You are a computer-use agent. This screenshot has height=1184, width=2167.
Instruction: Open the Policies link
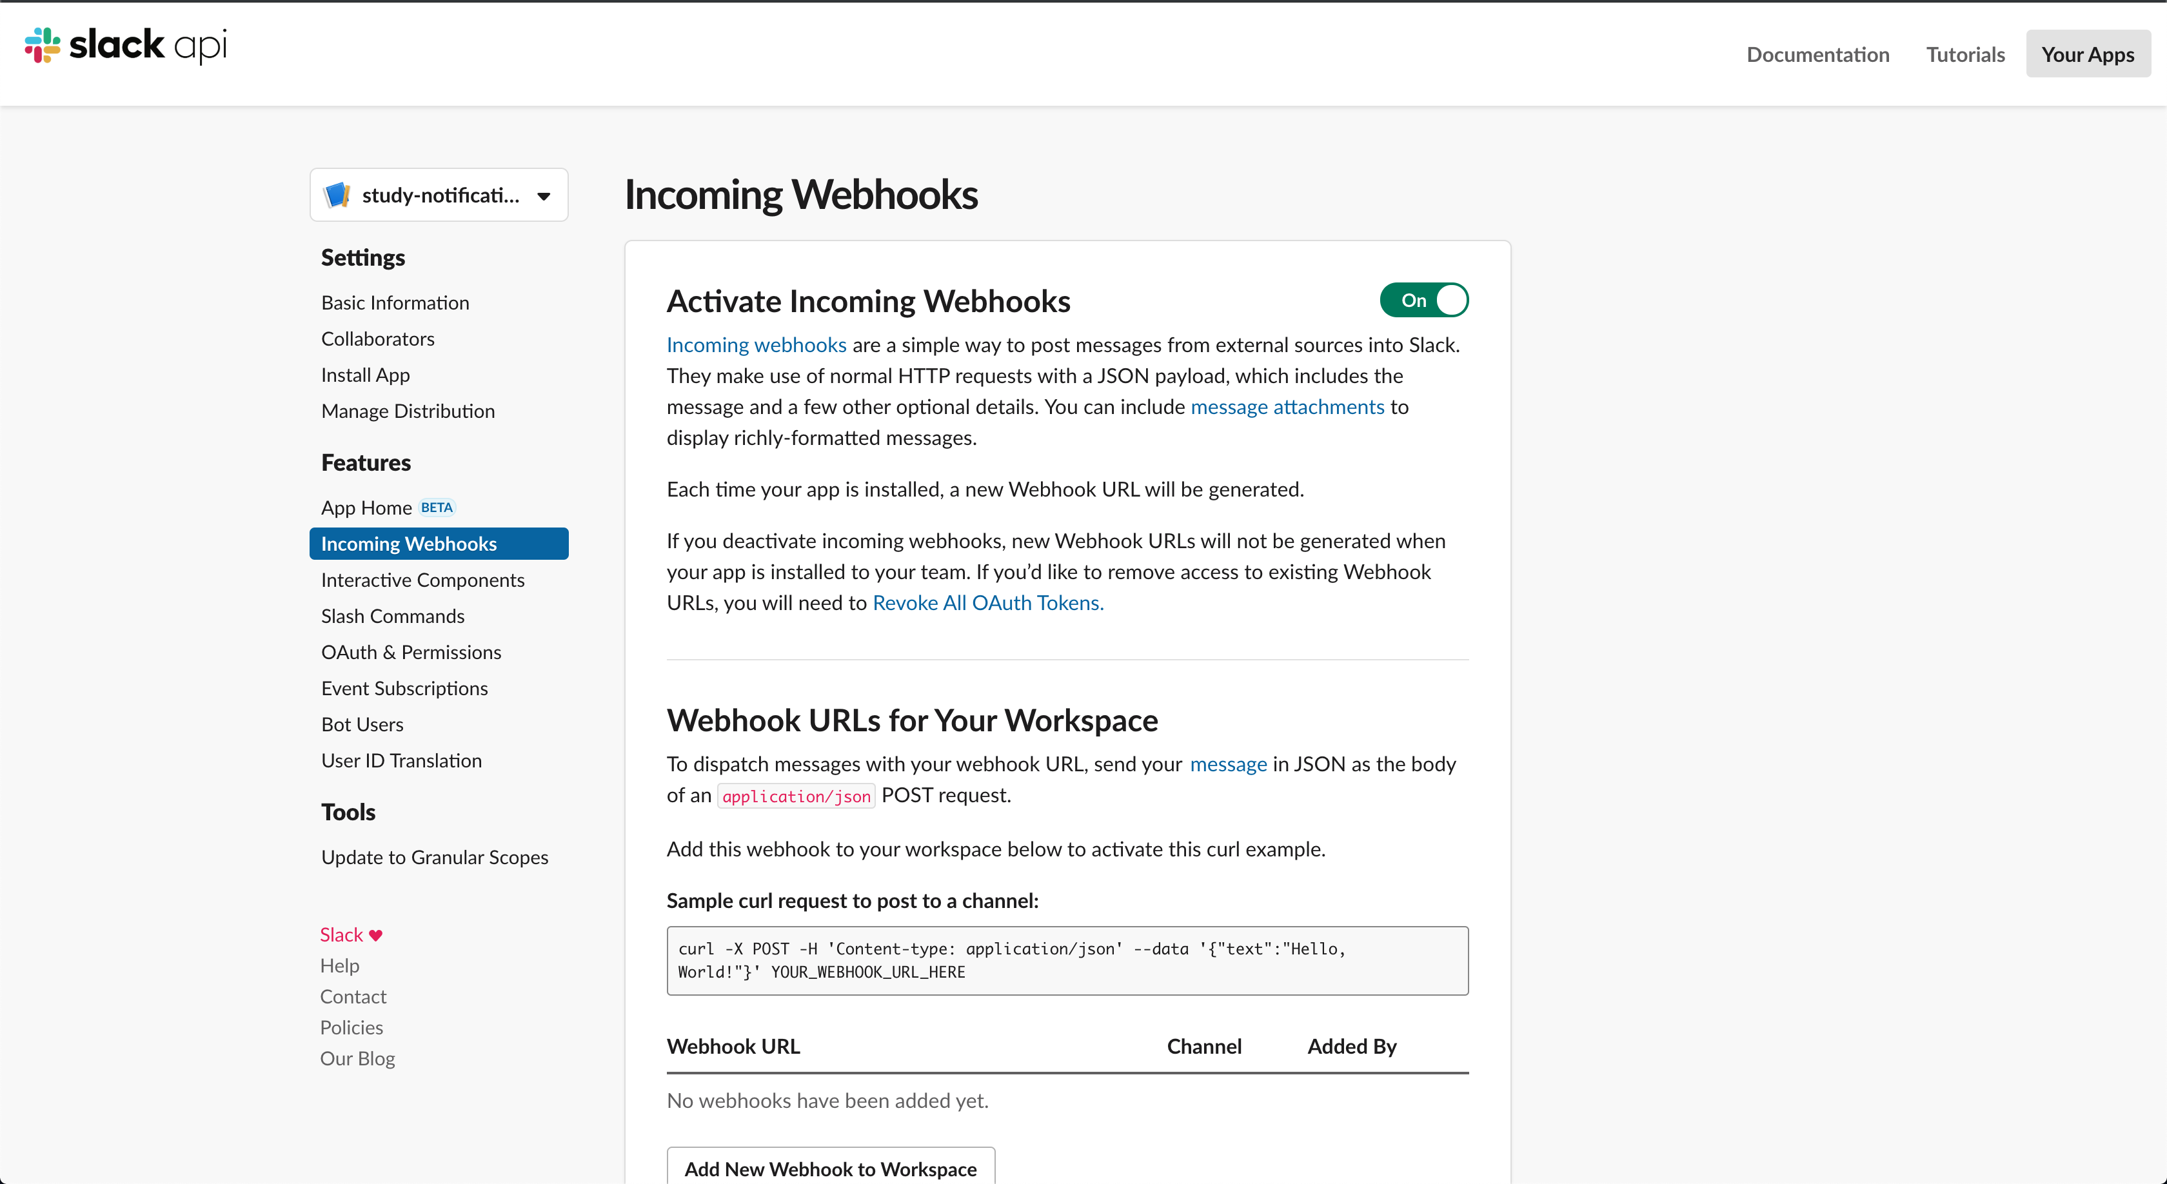click(x=351, y=1027)
